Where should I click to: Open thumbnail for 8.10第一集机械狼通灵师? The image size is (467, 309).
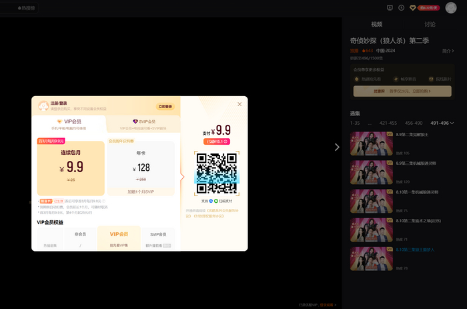point(372,201)
